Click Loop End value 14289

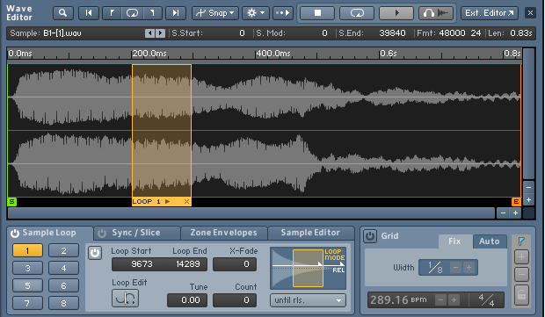click(188, 264)
